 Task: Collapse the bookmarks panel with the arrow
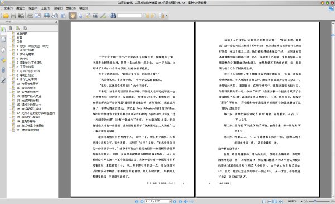click(56, 22)
